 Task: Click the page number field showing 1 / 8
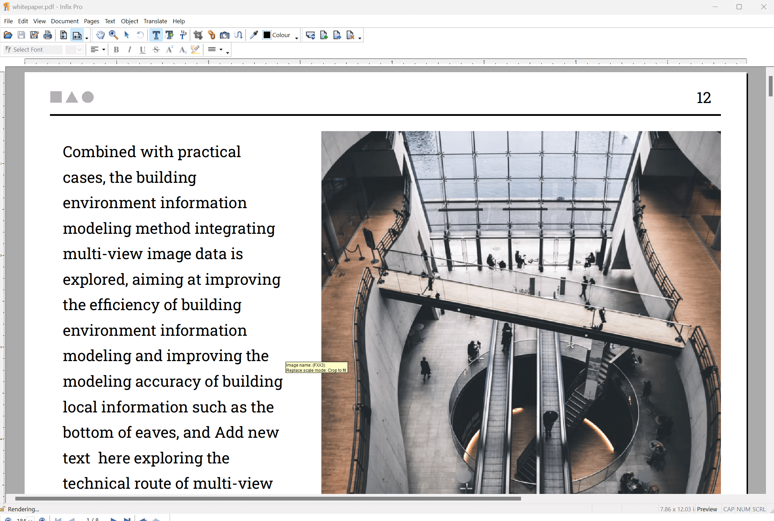(93, 519)
